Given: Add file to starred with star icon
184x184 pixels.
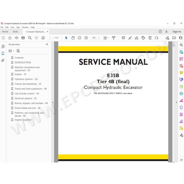Looking at the screenshot, I should [10, 38].
